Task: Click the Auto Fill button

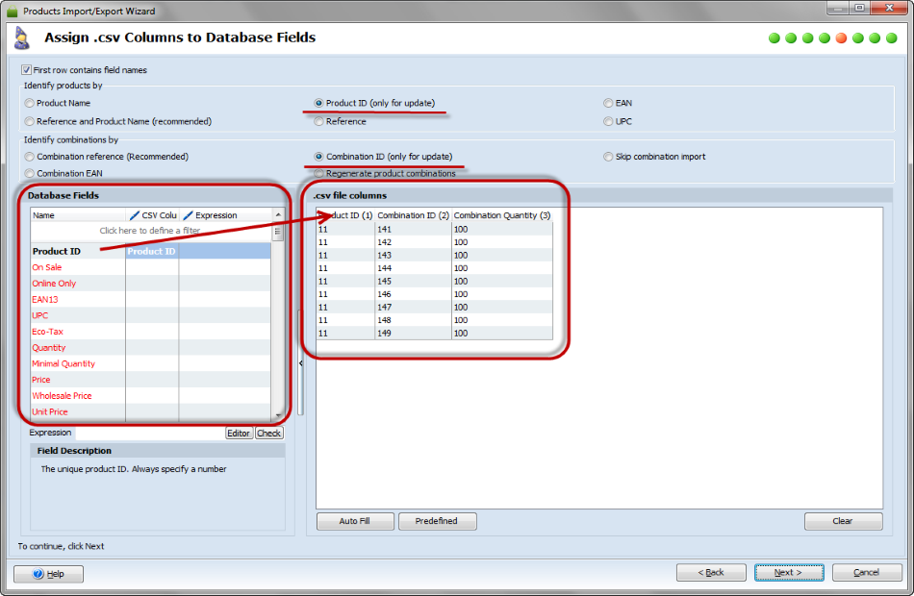Action: click(x=355, y=521)
